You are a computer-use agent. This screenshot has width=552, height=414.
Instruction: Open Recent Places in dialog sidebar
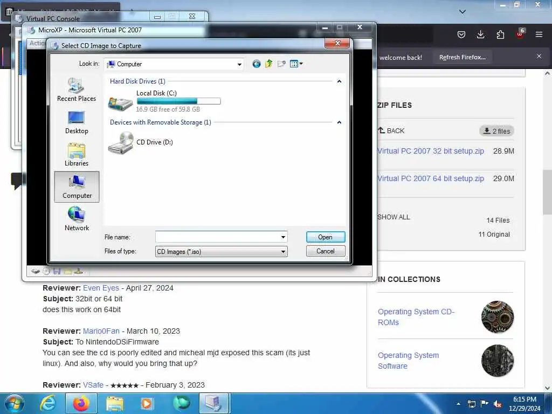click(77, 90)
